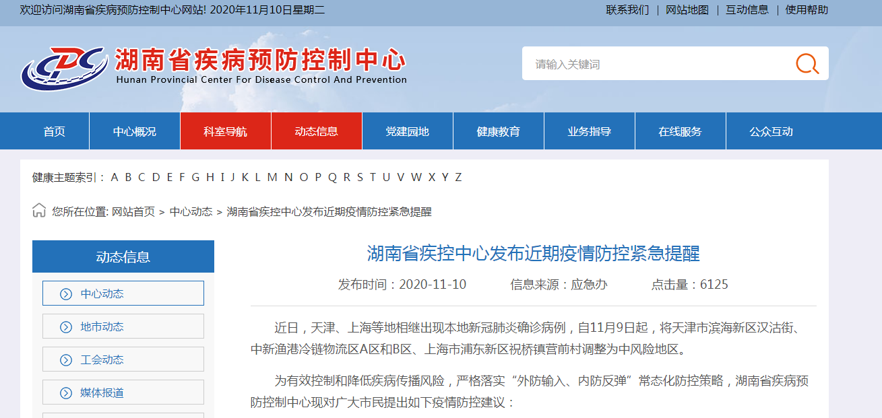The width and height of the screenshot is (882, 418).
Task: Click arrow icon beside 工会动态 sidebar item
Action: (66, 360)
